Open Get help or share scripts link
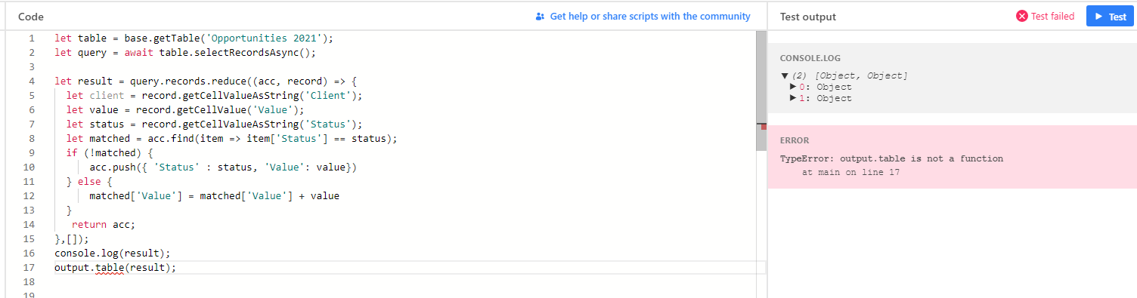The image size is (1137, 298). [x=650, y=16]
